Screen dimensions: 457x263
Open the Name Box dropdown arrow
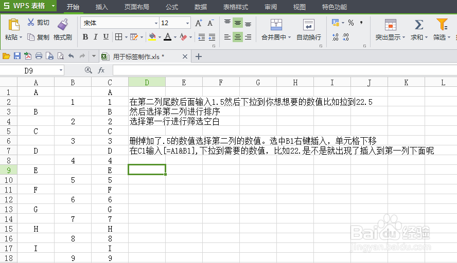click(61, 70)
